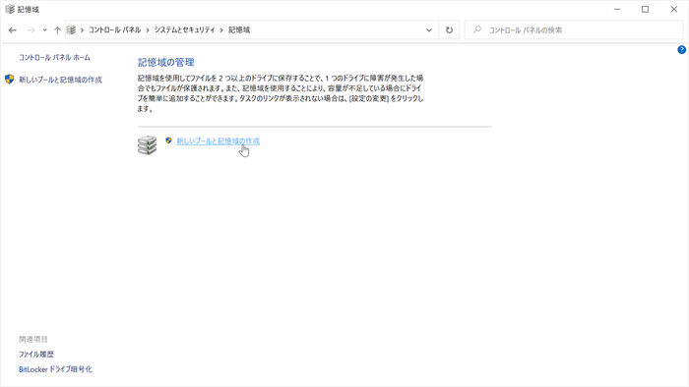Expand chevron after the address bar icon
The height and width of the screenshot is (387, 689).
[x=82, y=29]
